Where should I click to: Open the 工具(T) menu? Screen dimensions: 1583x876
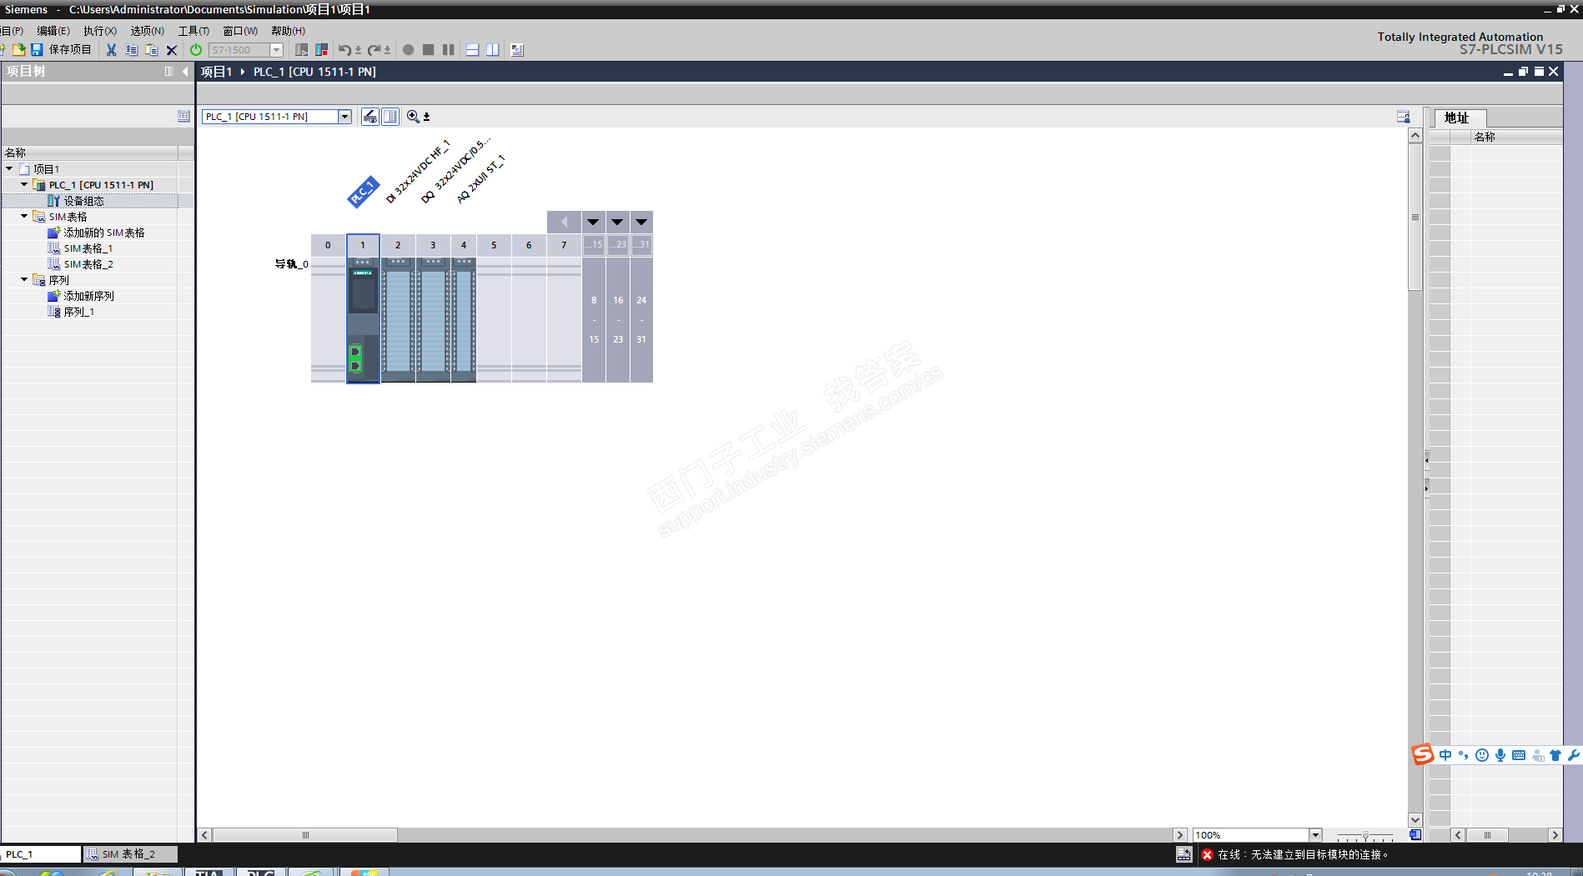coord(194,31)
